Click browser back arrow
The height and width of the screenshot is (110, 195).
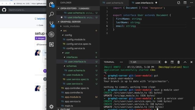(x=2, y=3)
